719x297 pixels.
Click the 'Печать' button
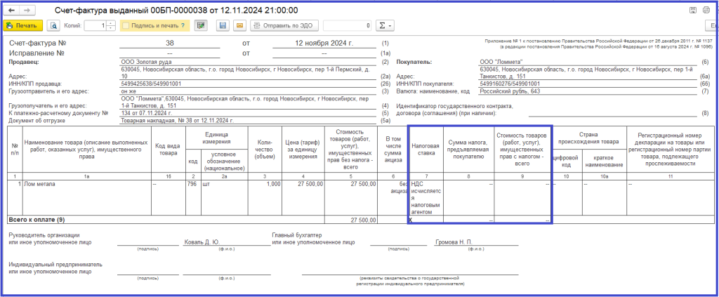[22, 26]
